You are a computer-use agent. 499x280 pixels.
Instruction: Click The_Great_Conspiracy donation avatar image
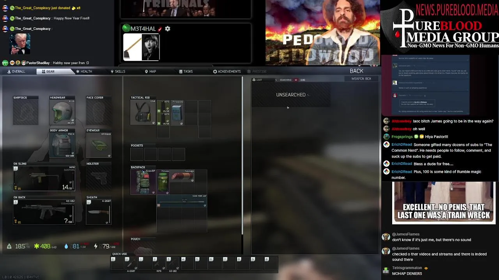pyautogui.click(x=20, y=44)
